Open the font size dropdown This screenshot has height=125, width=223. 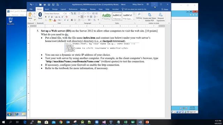[x=69, y=14]
